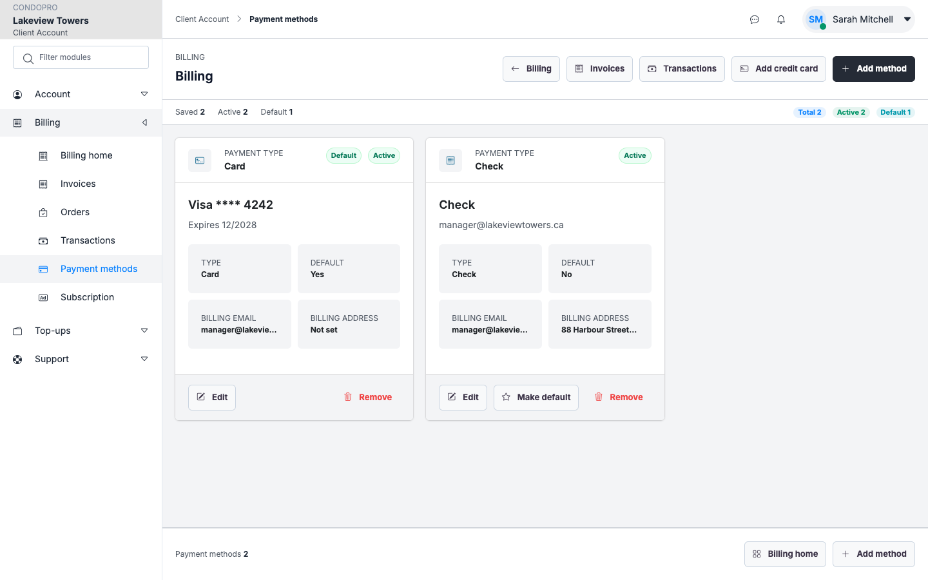The image size is (928, 580).
Task: Click the SM user avatar
Action: pyautogui.click(x=816, y=19)
